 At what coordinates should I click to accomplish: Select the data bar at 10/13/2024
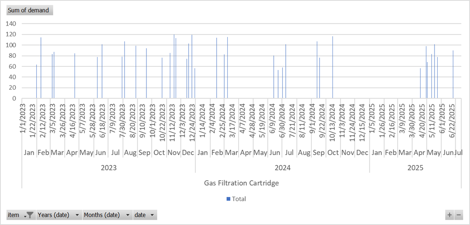pyautogui.click(x=333, y=67)
